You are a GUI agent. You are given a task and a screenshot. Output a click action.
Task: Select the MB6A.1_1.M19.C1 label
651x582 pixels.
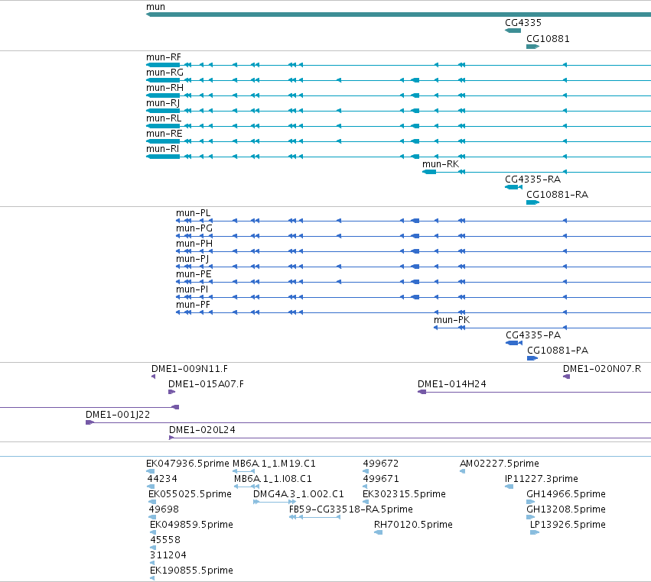pos(274,463)
